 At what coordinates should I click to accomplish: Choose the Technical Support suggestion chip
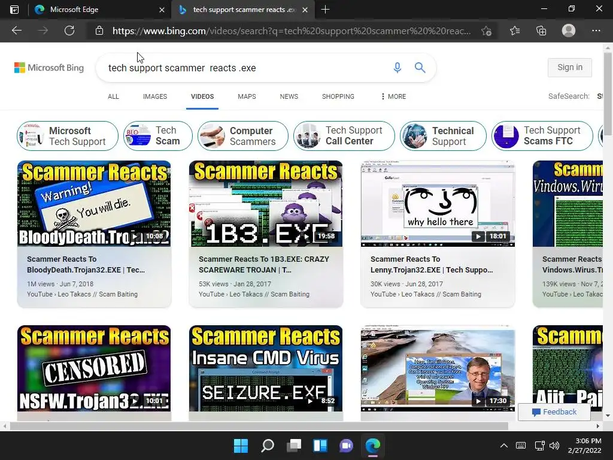click(444, 136)
